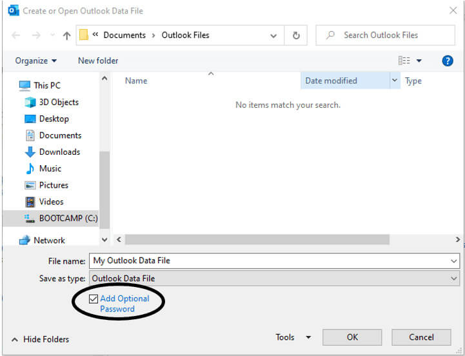
Task: Go back with the left arrow
Action: pos(15,35)
